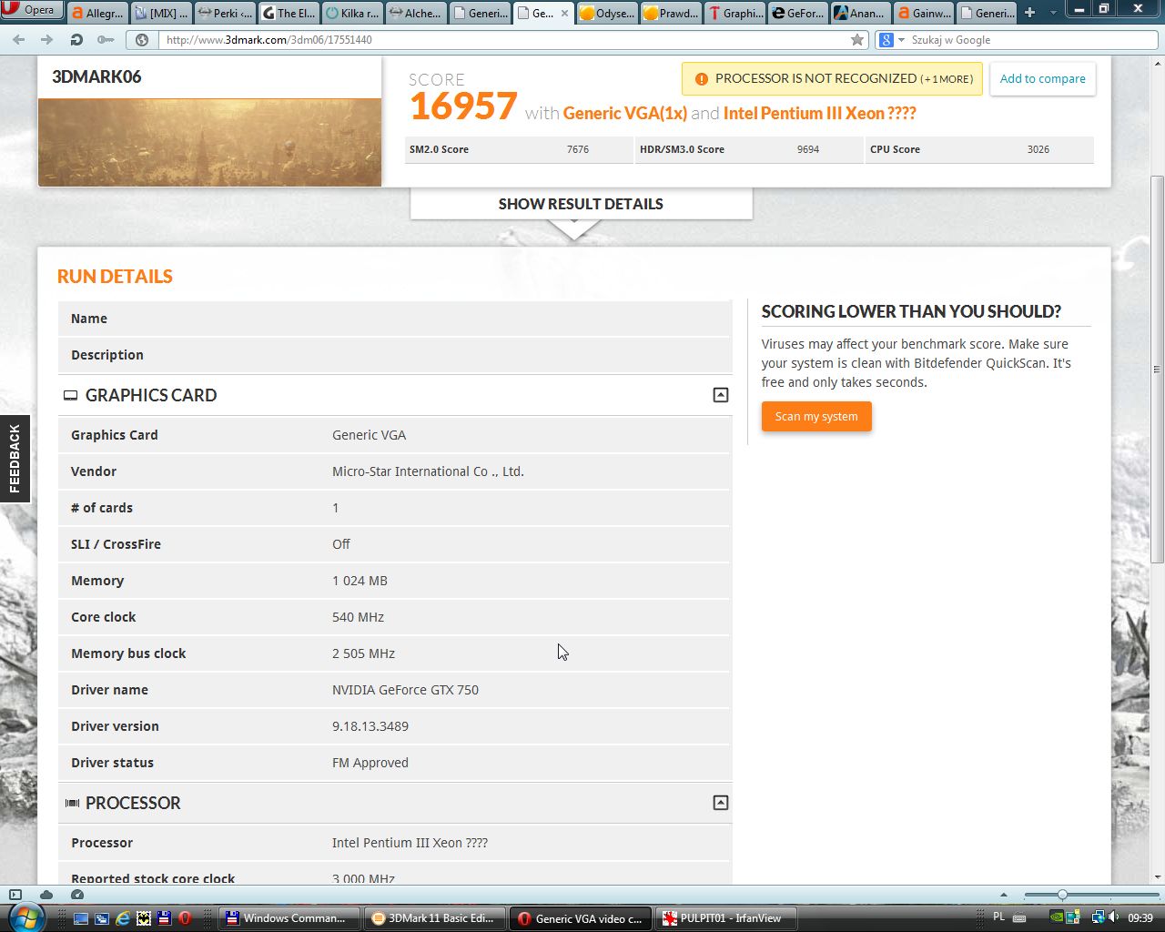This screenshot has height=932, width=1165.
Task: Click the SM2.0 Score value 7676
Action: coord(578,149)
